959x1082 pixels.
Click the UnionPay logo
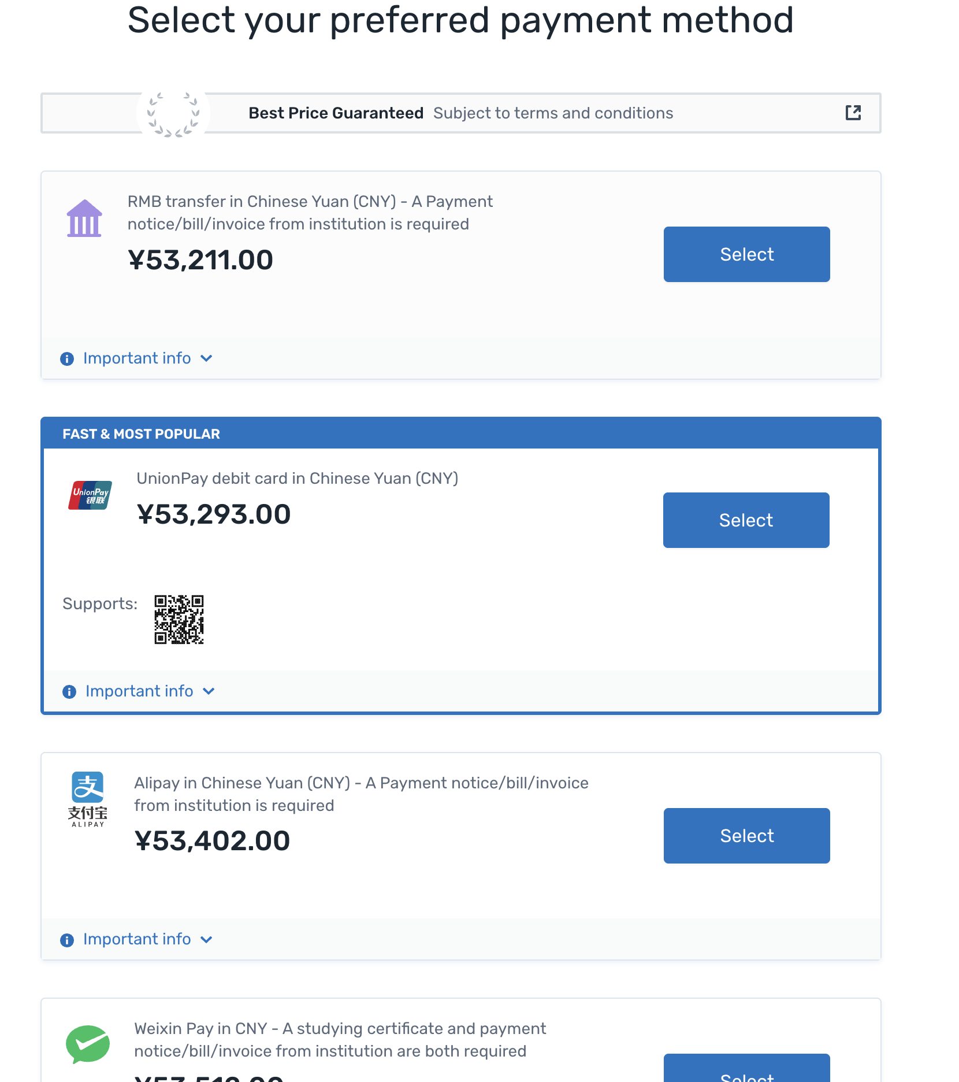[x=90, y=495]
